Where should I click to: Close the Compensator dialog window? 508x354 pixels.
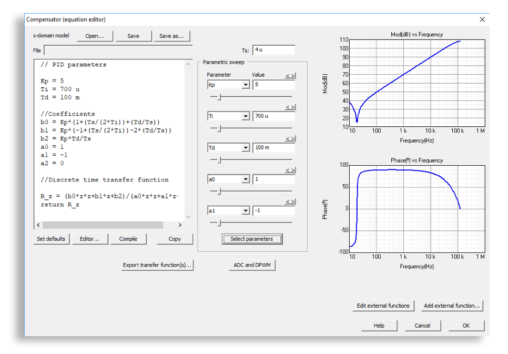[x=482, y=19]
